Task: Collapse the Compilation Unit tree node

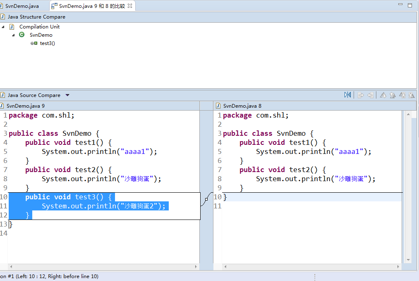Action: click(x=3, y=27)
